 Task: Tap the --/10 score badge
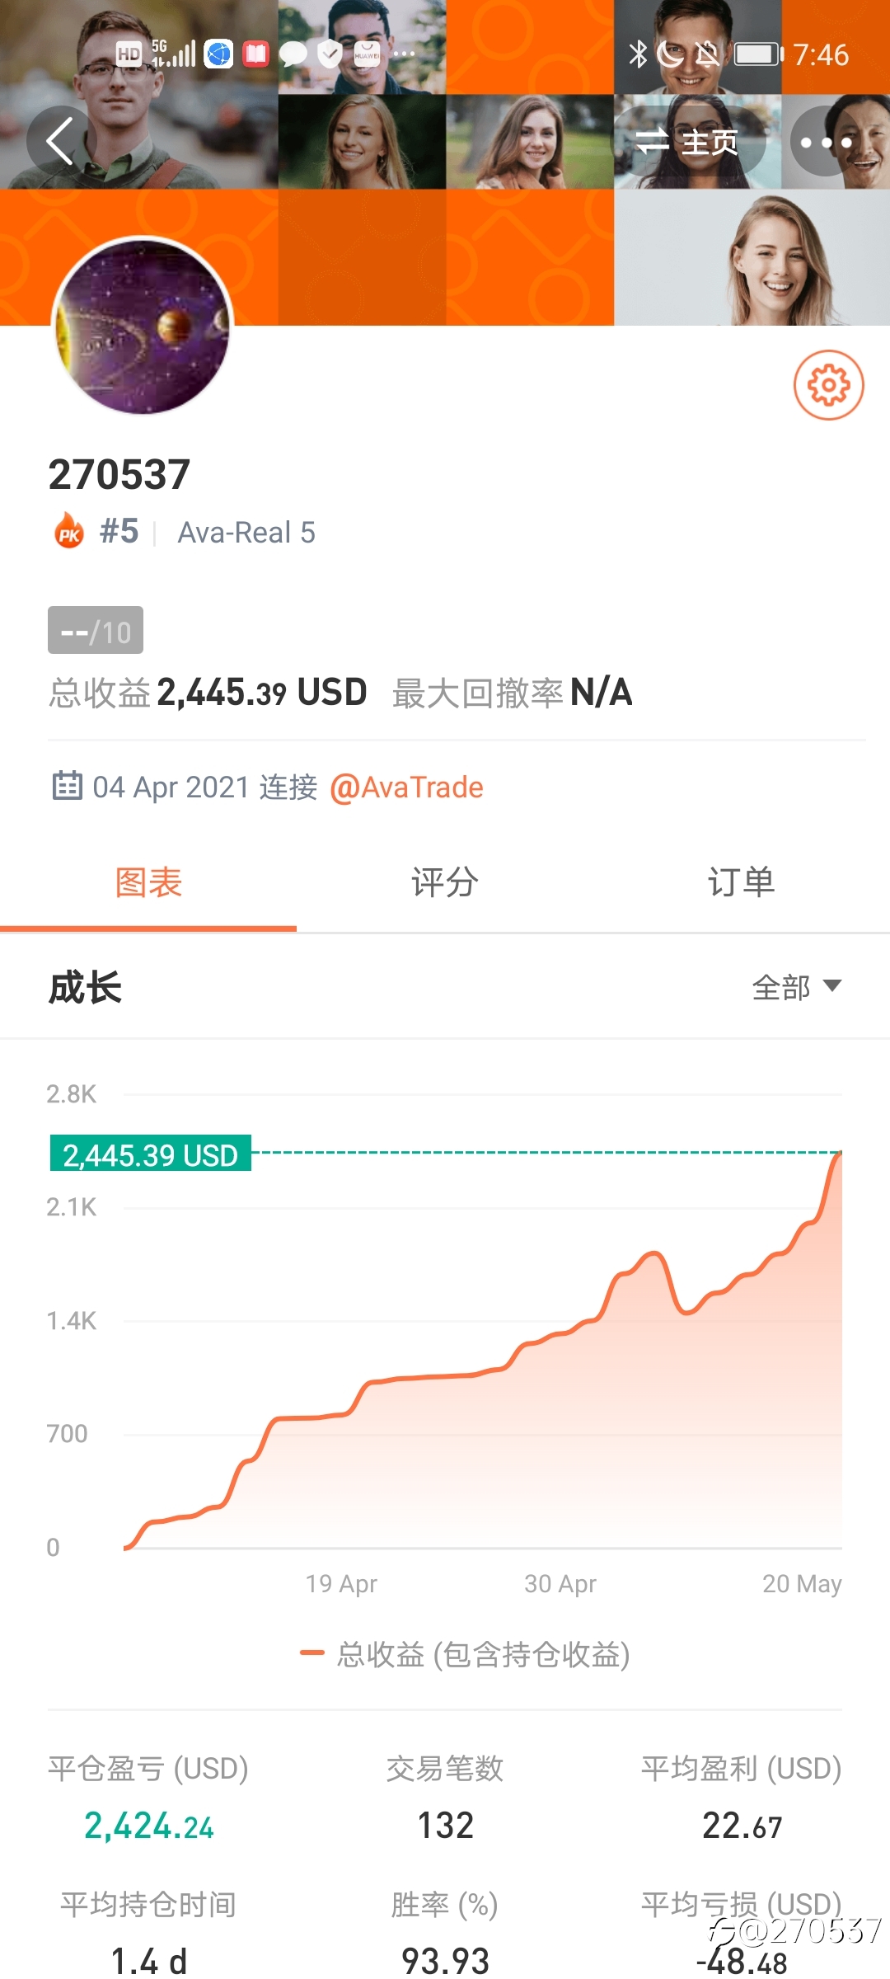[x=96, y=630]
